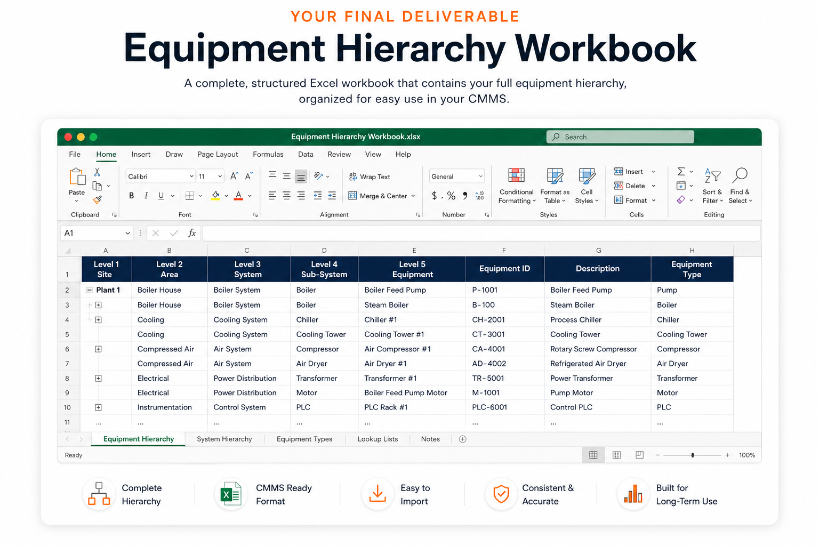Viewport: 819px width, 546px height.
Task: Open Conditional Formatting
Action: 516,186
